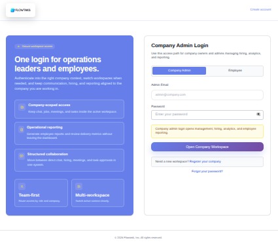
Task: Click the Operational reporting card title
Action: point(44,127)
